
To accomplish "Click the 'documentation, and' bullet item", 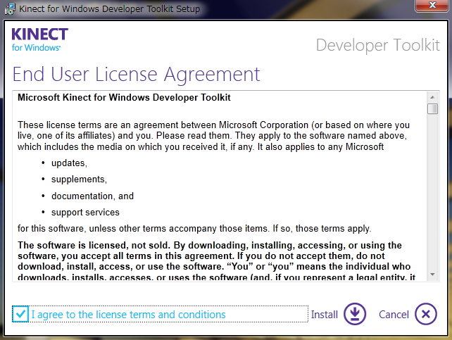I will click(x=92, y=196).
